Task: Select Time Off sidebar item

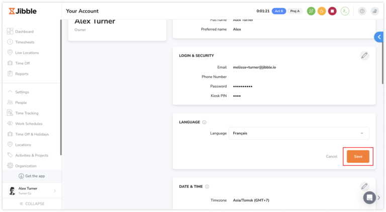Action: click(23, 63)
